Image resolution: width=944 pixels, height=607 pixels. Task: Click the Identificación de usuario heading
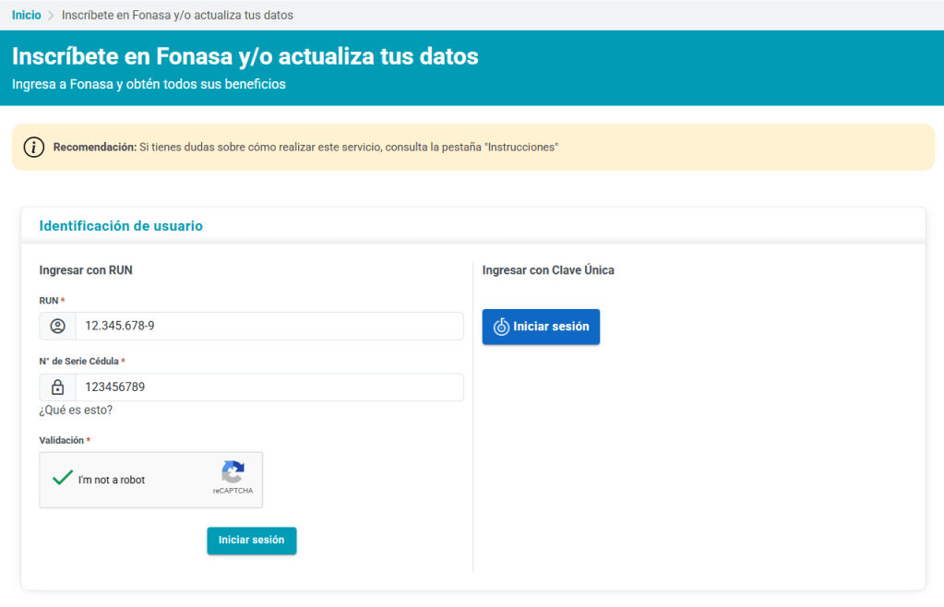coord(121,226)
